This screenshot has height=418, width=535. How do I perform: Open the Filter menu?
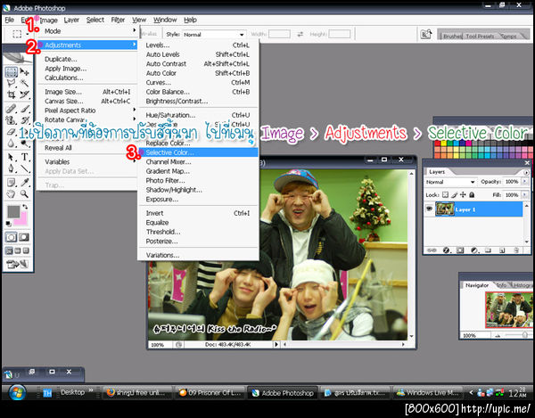click(x=118, y=20)
